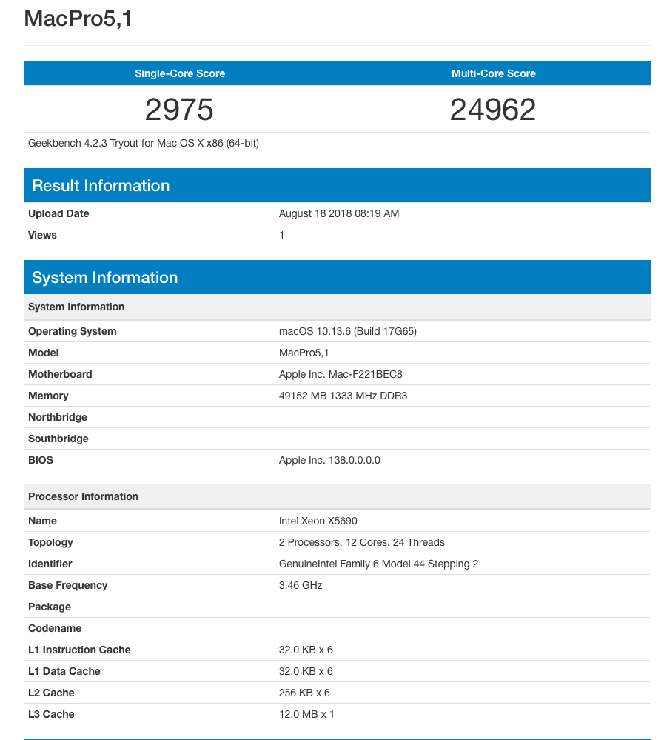Click the Operating System label

click(72, 331)
